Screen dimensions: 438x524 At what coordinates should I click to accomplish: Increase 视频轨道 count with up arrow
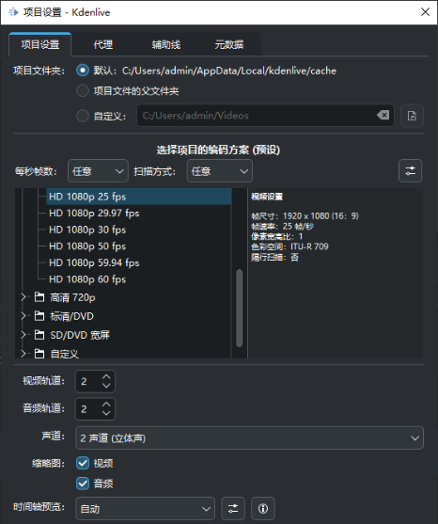click(106, 376)
